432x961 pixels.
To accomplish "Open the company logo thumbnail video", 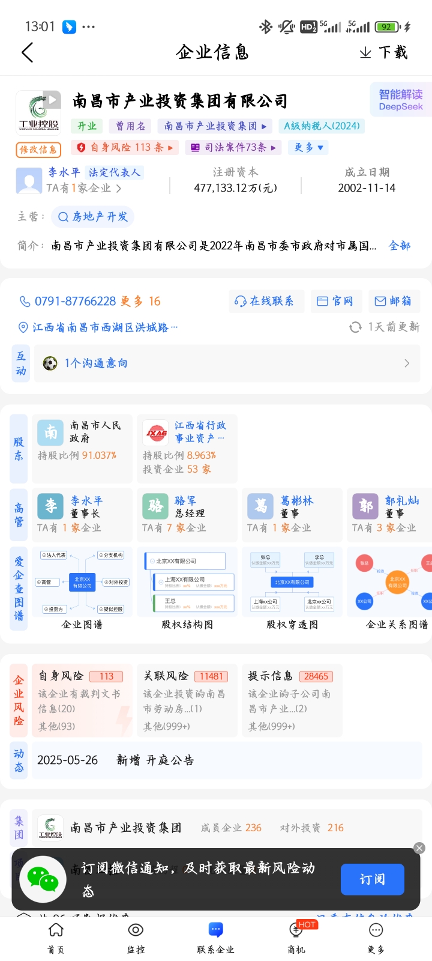I will coord(38,112).
